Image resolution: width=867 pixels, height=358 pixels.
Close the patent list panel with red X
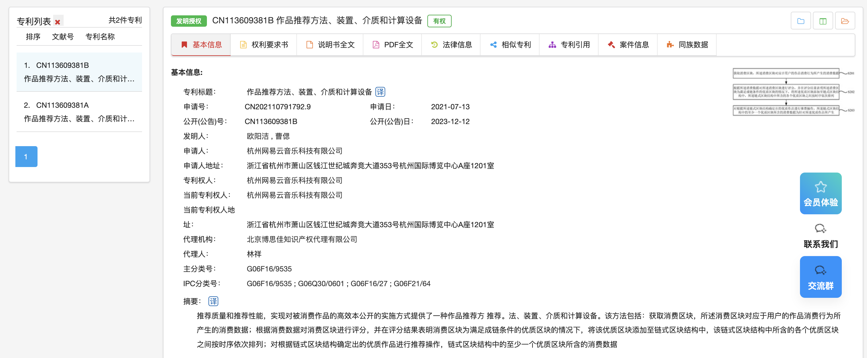[57, 22]
